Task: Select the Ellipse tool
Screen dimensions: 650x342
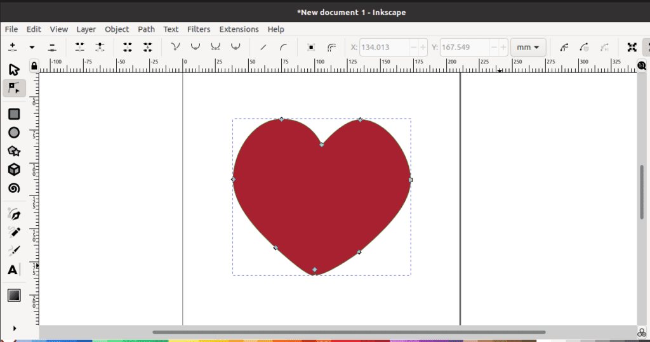Action: [x=14, y=133]
